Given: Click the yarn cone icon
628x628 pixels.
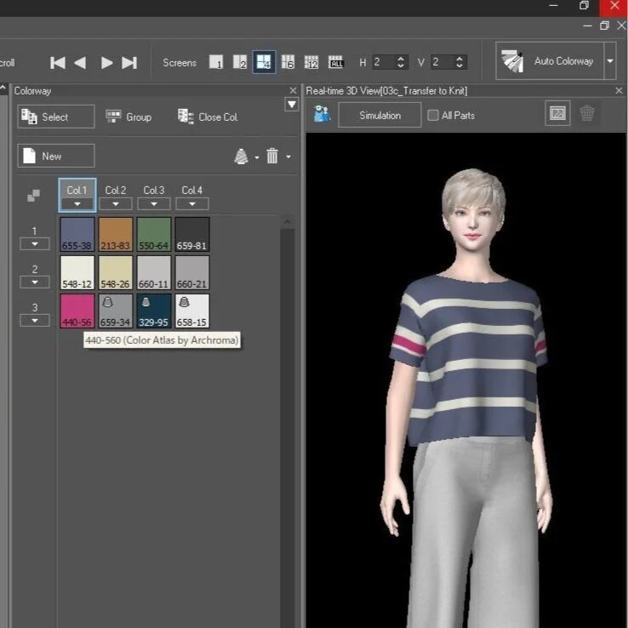Looking at the screenshot, I should (241, 157).
